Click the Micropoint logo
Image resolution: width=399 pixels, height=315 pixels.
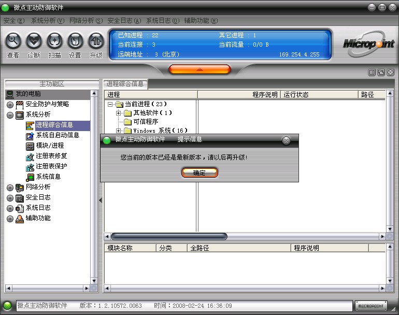pos(368,44)
